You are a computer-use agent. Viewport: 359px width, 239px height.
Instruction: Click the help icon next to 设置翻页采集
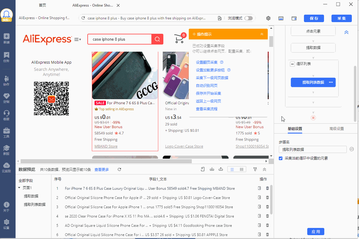click(222, 62)
